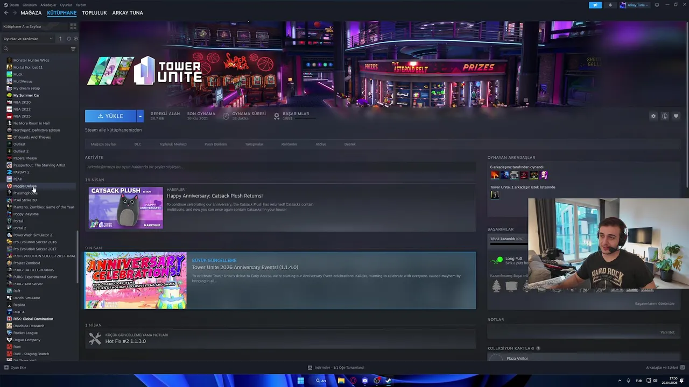
Task: Open the Görünüm menu
Action: pyautogui.click(x=30, y=5)
